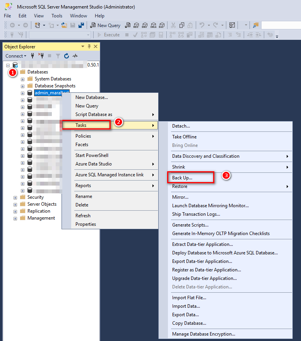Click the Navigate Forward icon
Image resolution: width=301 pixels, height=341 pixels.
26,26
